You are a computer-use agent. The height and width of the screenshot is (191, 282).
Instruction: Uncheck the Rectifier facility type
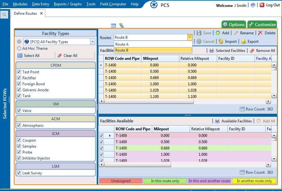click(x=19, y=78)
